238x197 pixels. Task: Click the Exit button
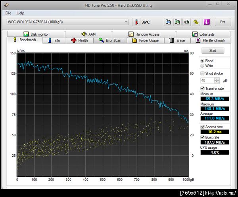(223, 22)
